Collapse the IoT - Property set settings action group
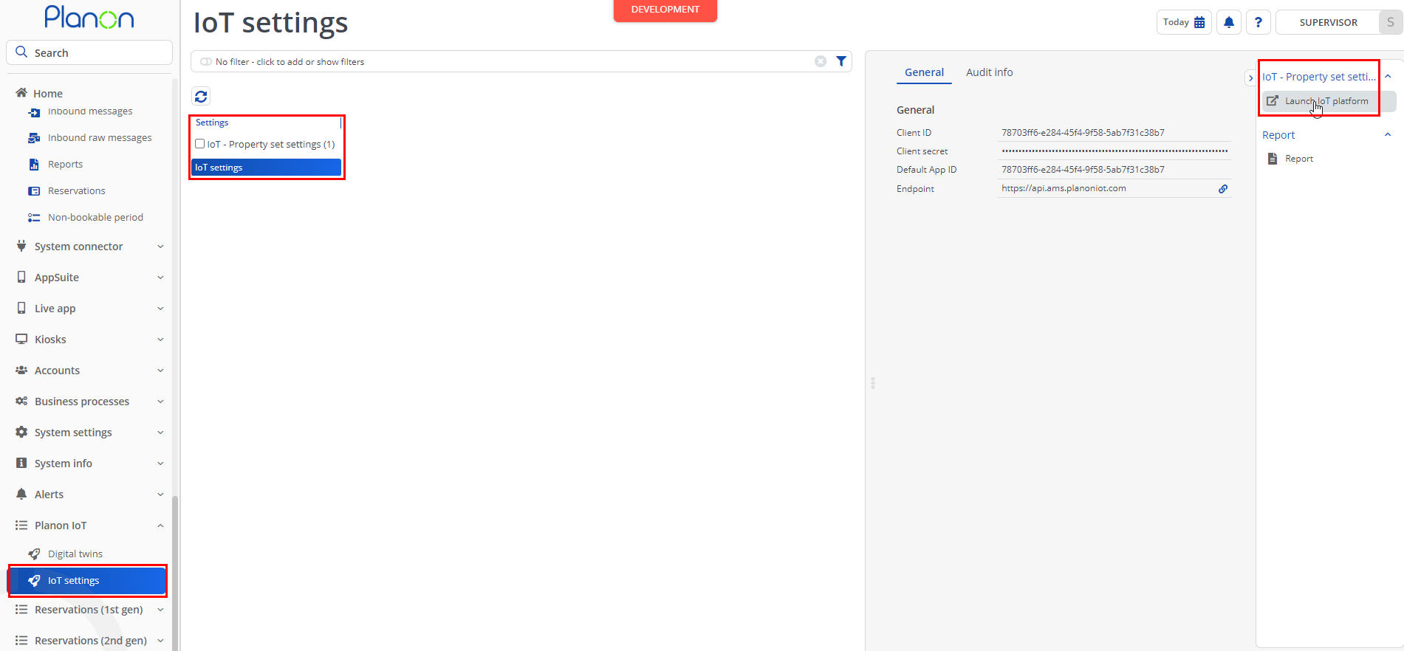1404x651 pixels. (x=1388, y=76)
